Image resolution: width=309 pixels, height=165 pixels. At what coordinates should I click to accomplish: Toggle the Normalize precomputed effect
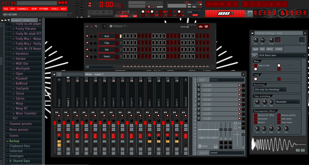(x=256, y=119)
